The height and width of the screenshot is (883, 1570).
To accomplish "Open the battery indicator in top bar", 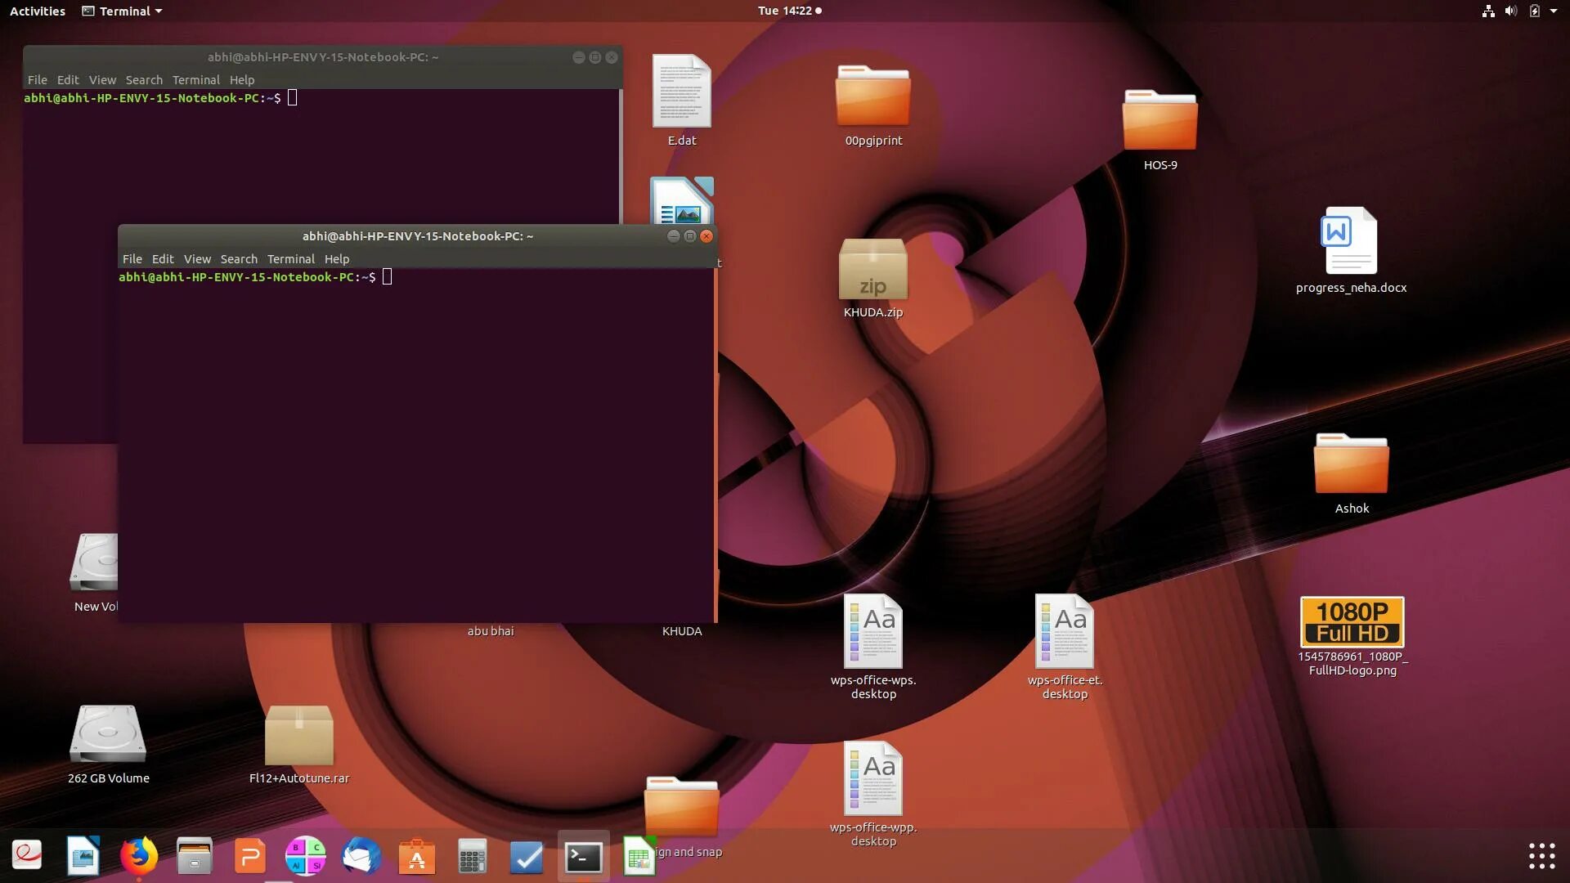I will point(1535,11).
